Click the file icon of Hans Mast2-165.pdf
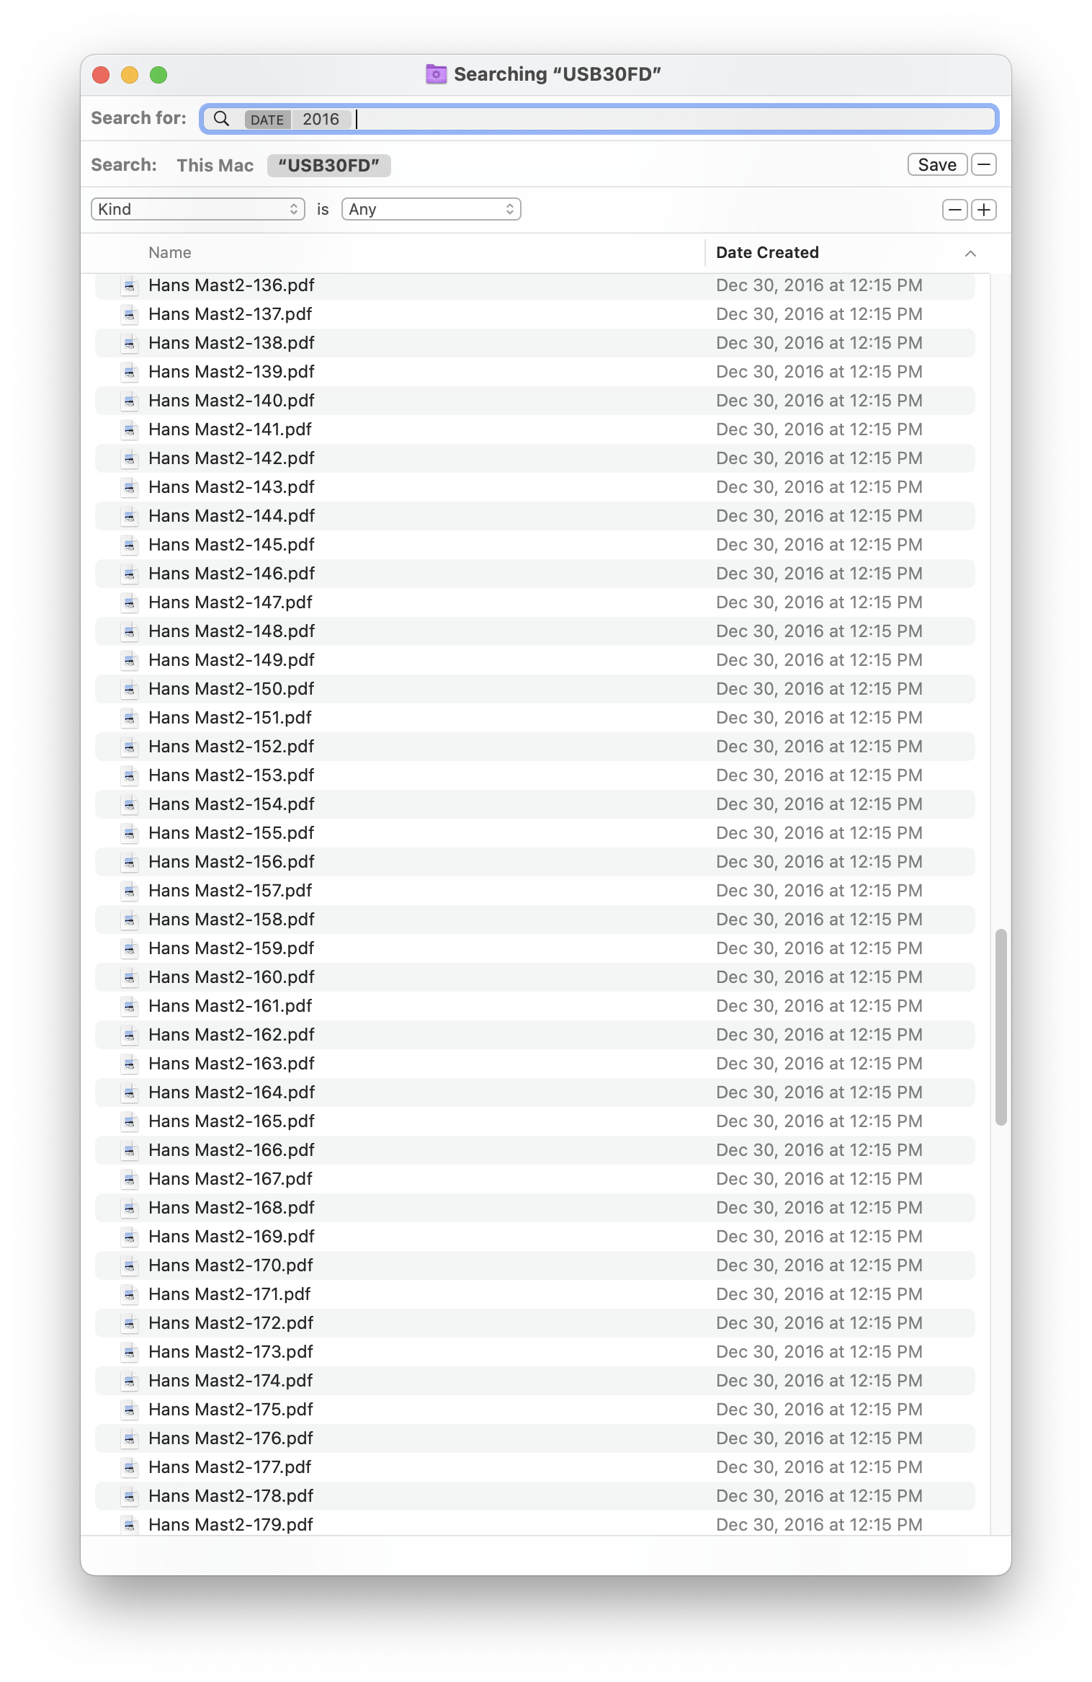The image size is (1092, 1682). coord(130,1121)
